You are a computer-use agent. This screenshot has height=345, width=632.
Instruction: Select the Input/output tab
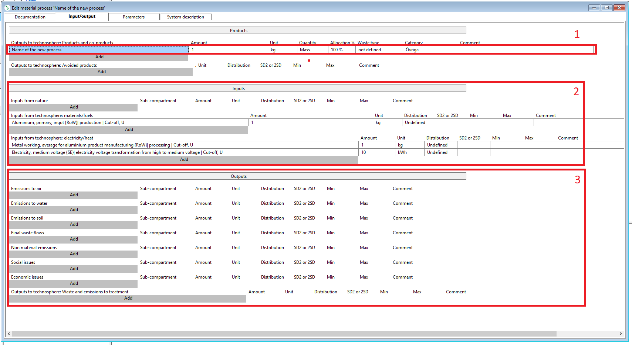(82, 17)
